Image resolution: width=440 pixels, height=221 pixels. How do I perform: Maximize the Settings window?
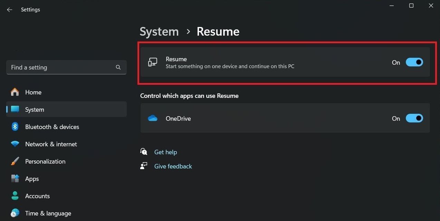pyautogui.click(x=411, y=6)
